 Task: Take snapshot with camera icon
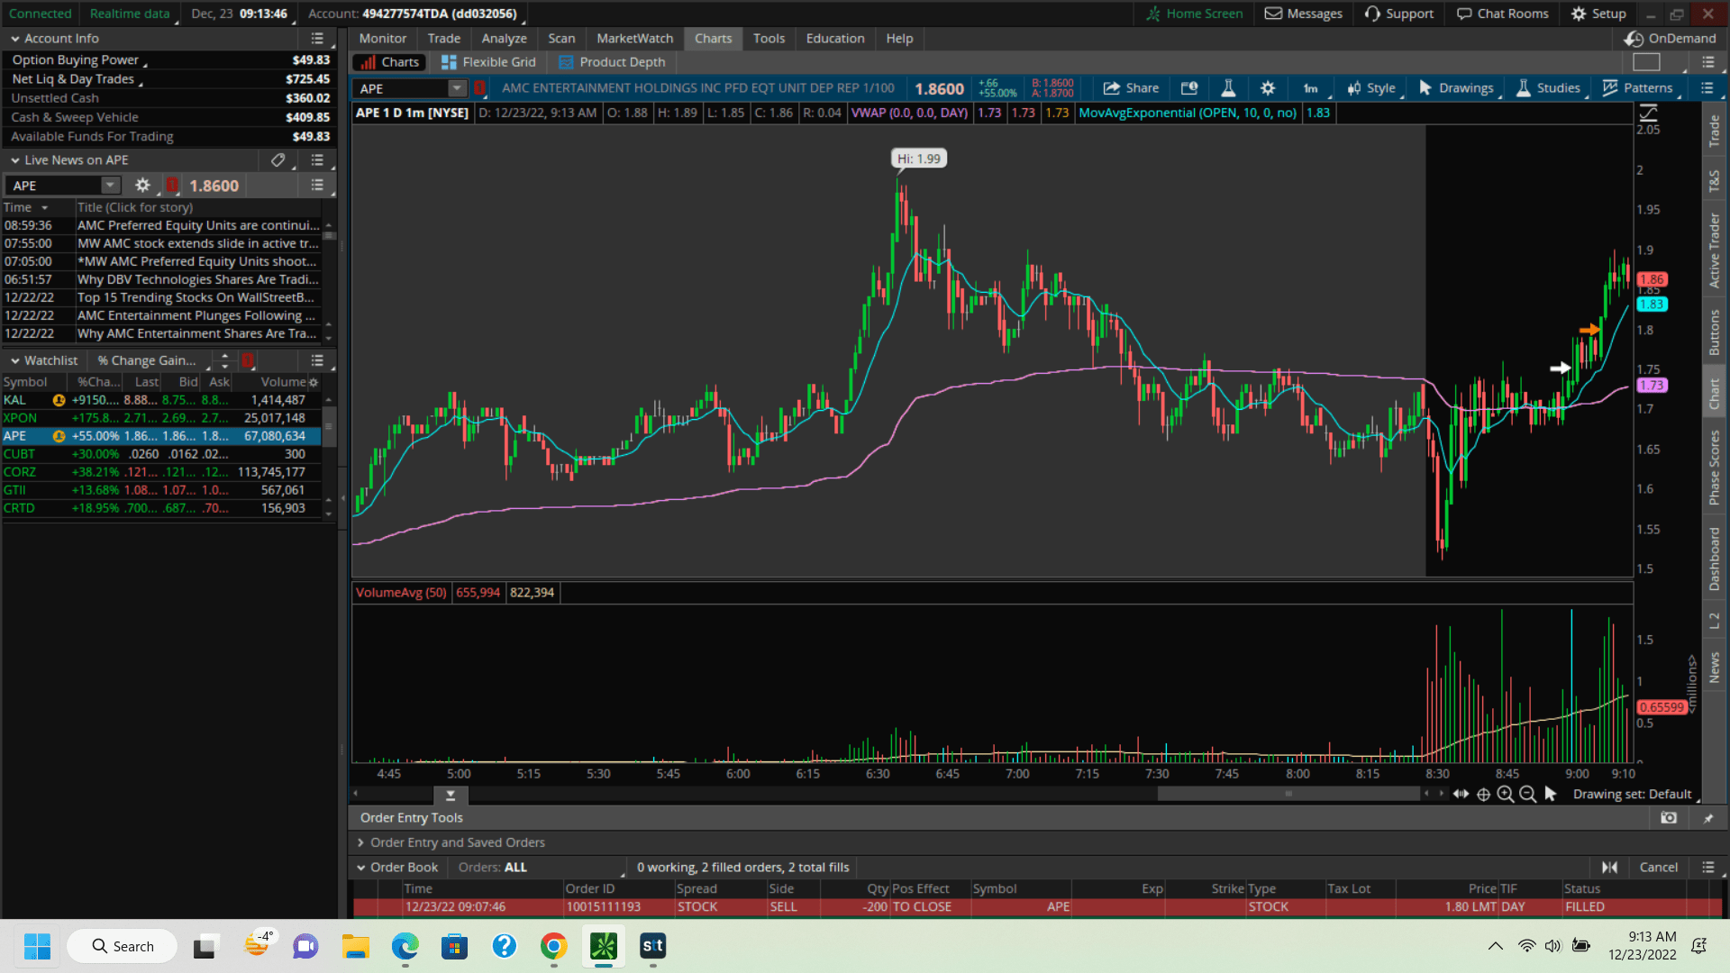click(x=1669, y=818)
